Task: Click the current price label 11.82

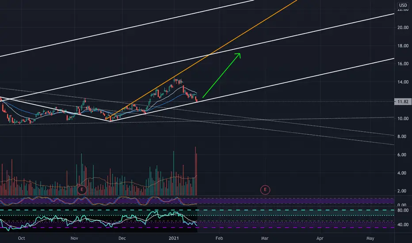Action: pos(403,102)
